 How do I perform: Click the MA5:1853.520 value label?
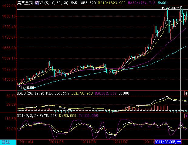pos(83,3)
